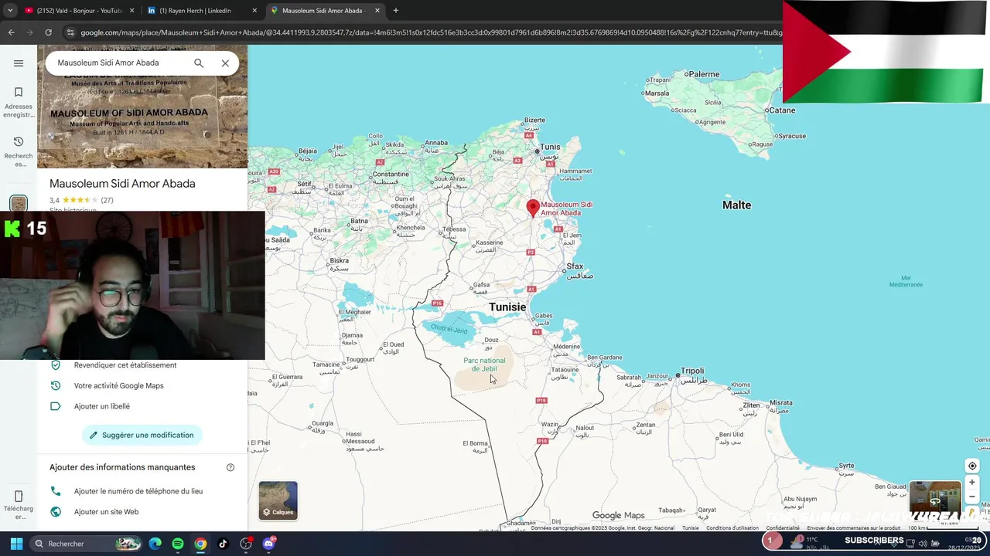This screenshot has width=990, height=556.
Task: Select Revendiquer cet établissement
Action: 142,365
